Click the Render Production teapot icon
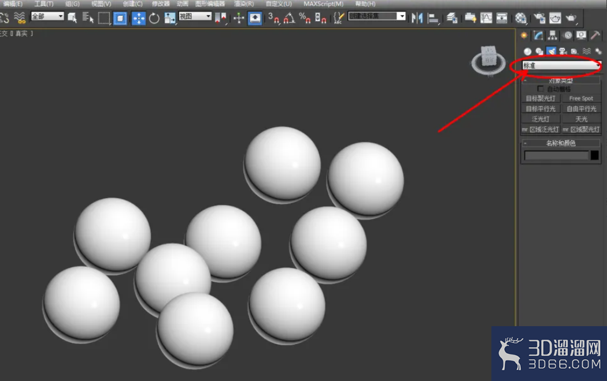The height and width of the screenshot is (381, 607). [571, 18]
